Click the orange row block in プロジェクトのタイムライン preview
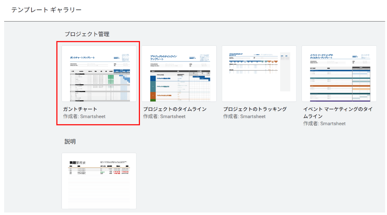The image size is (387, 215). point(153,96)
